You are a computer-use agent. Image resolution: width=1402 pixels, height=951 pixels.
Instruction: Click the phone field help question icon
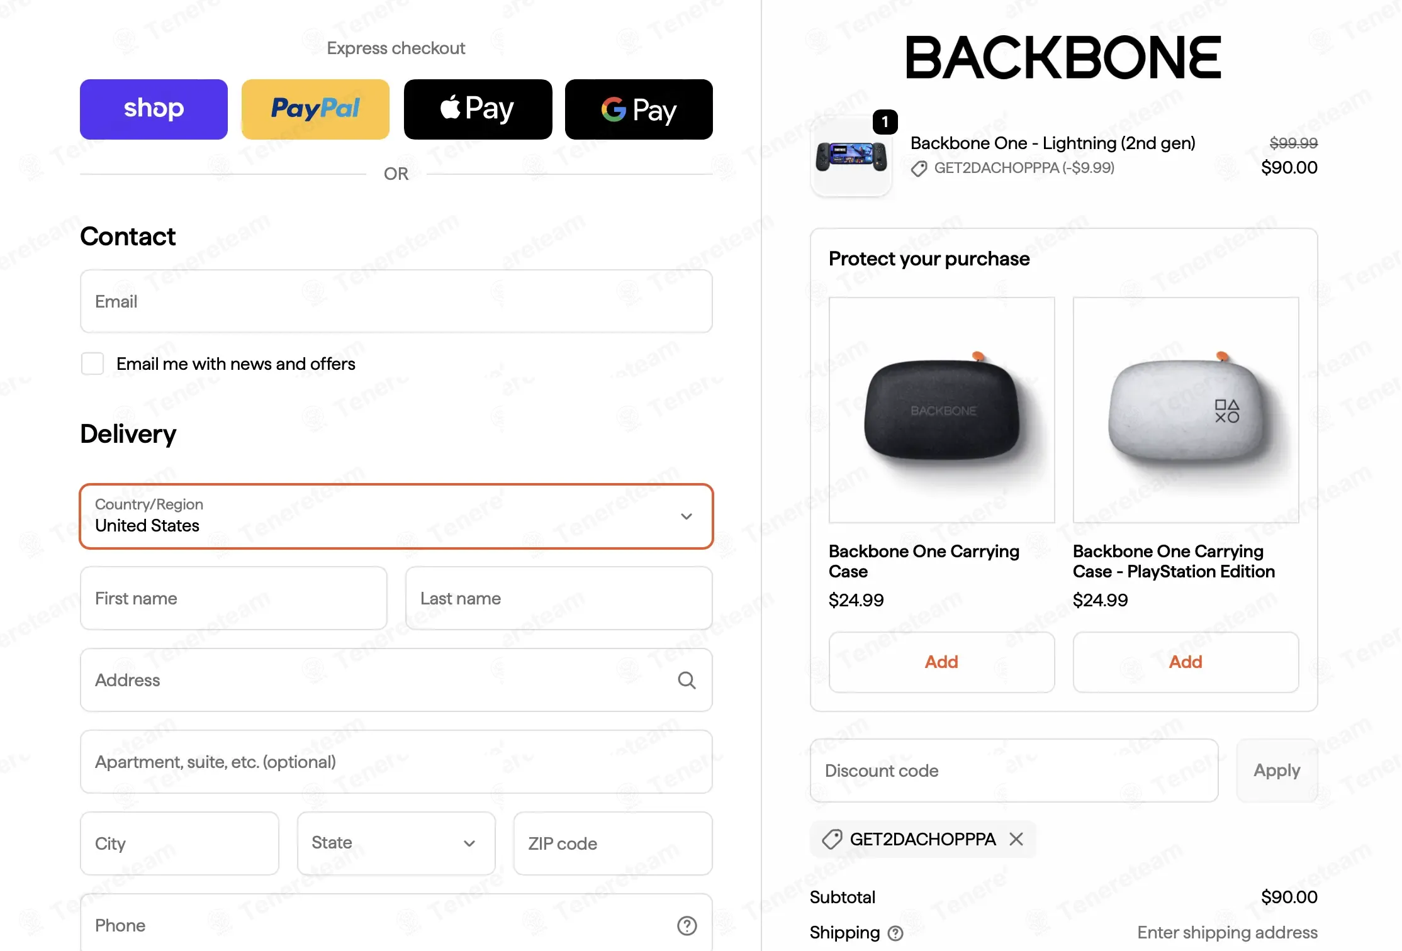point(687,925)
